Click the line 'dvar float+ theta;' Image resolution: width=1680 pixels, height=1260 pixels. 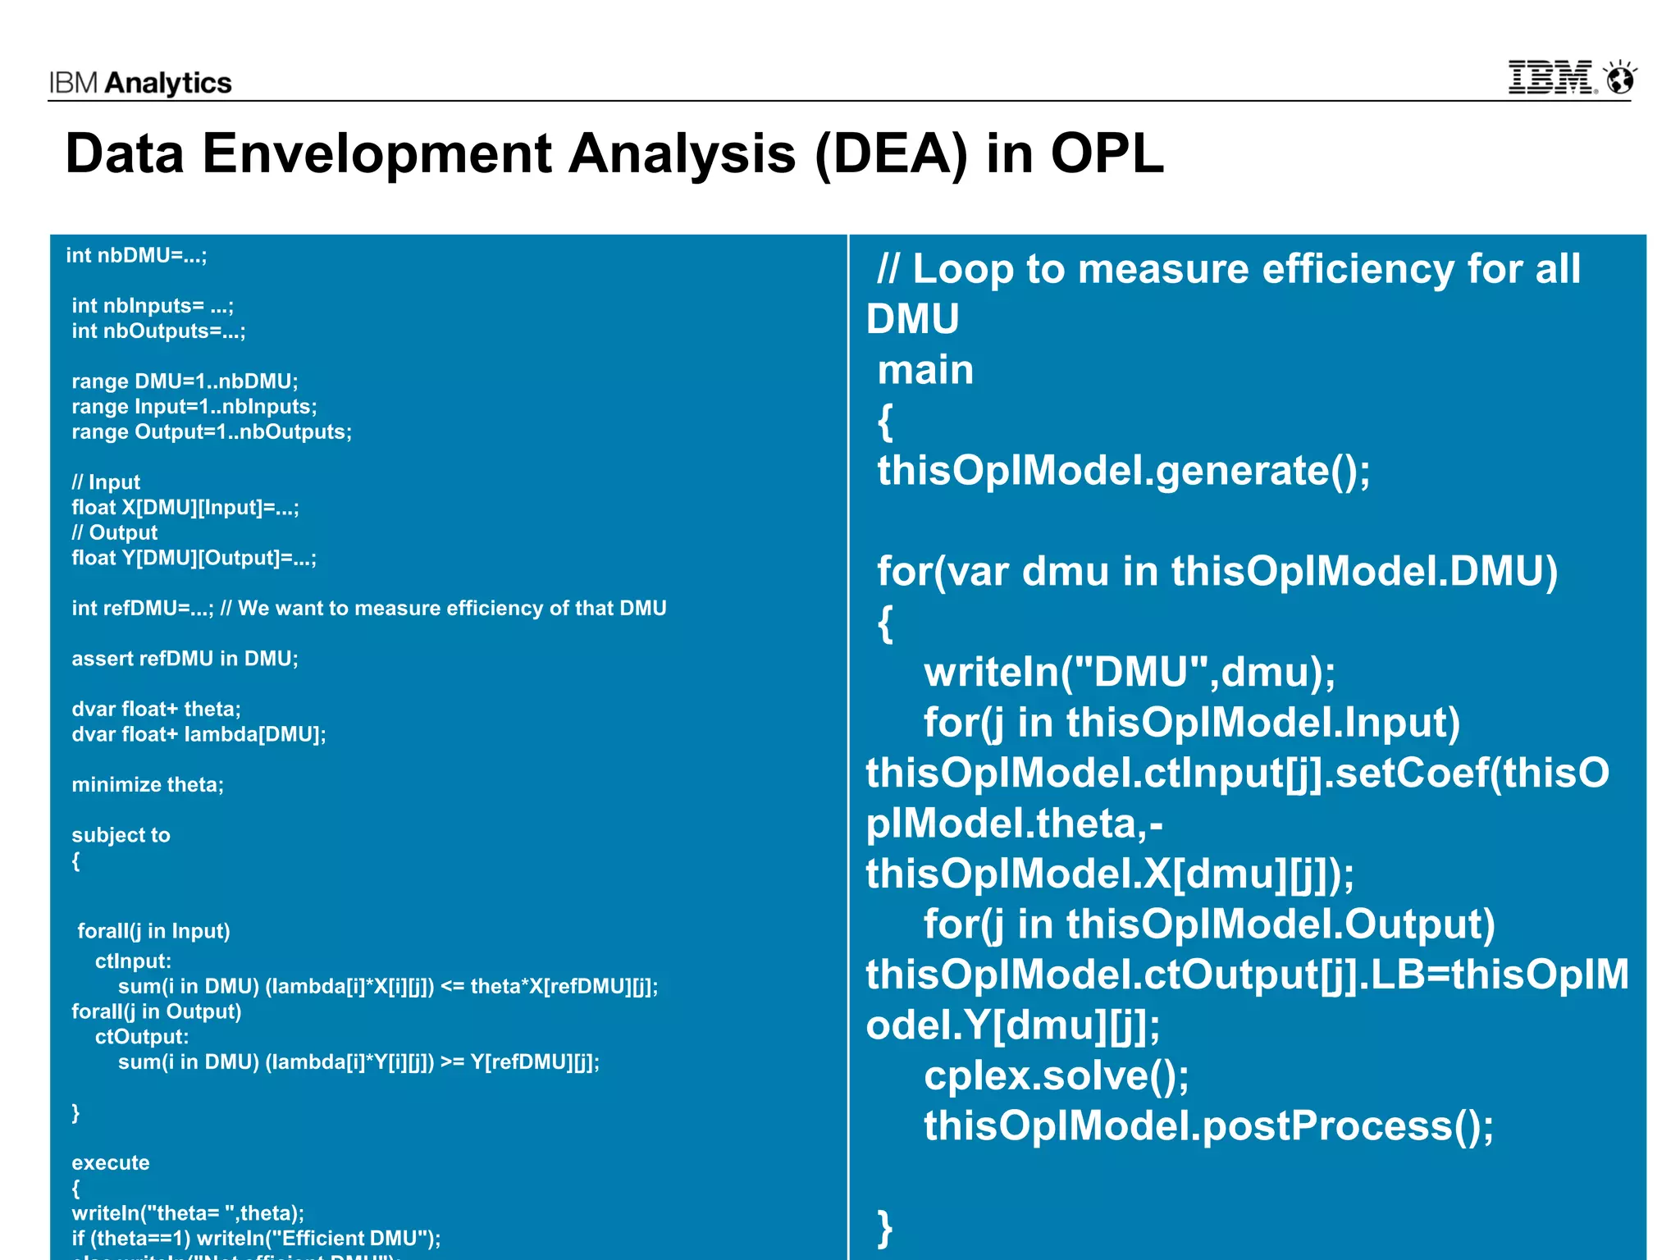(156, 709)
